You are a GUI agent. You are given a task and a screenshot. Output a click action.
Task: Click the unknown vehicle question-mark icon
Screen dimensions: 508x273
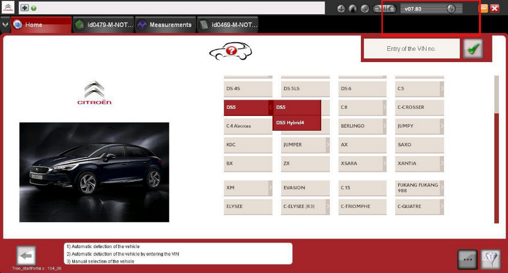[231, 51]
